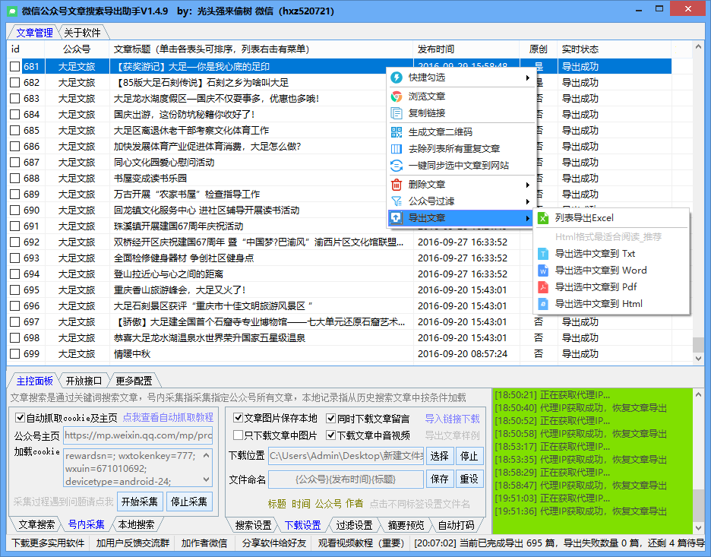Screen dimensions: 711x557
Task: Click the 导出文章 submenu arrow
Action: [x=528, y=218]
